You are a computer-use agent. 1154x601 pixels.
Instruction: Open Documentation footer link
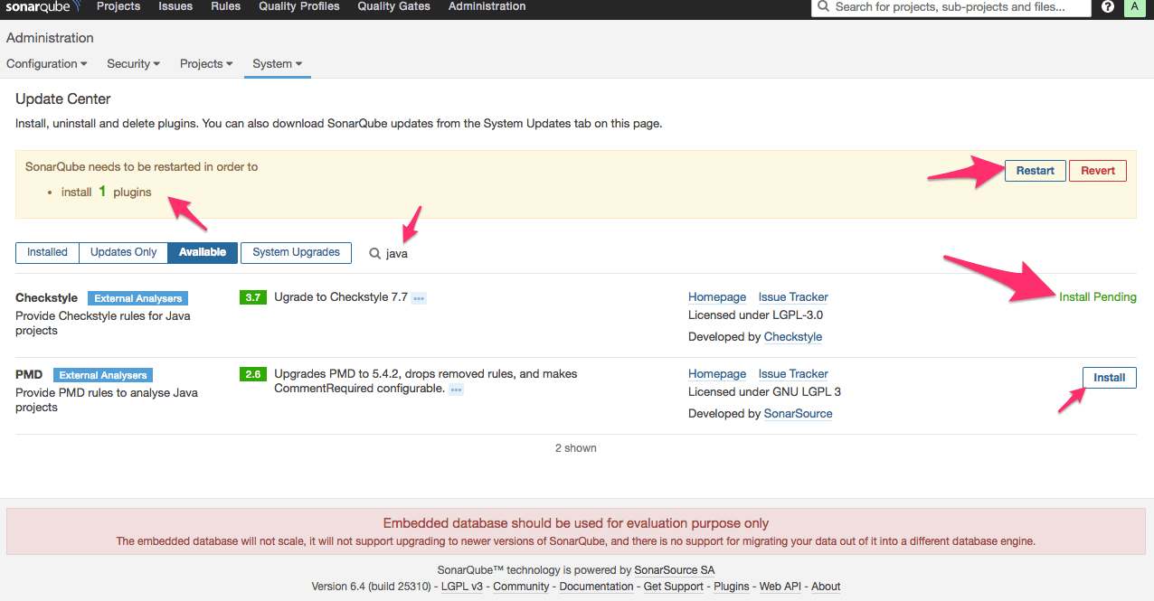click(597, 587)
